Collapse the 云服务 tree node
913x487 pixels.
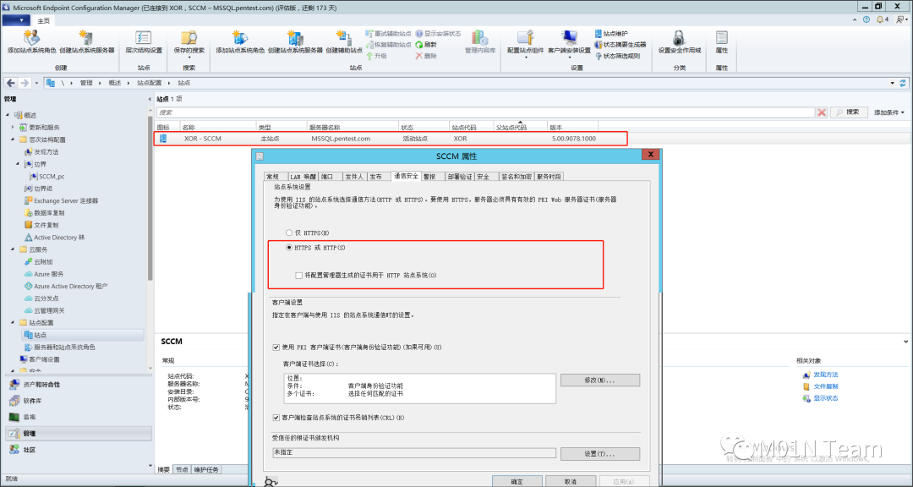(13, 250)
